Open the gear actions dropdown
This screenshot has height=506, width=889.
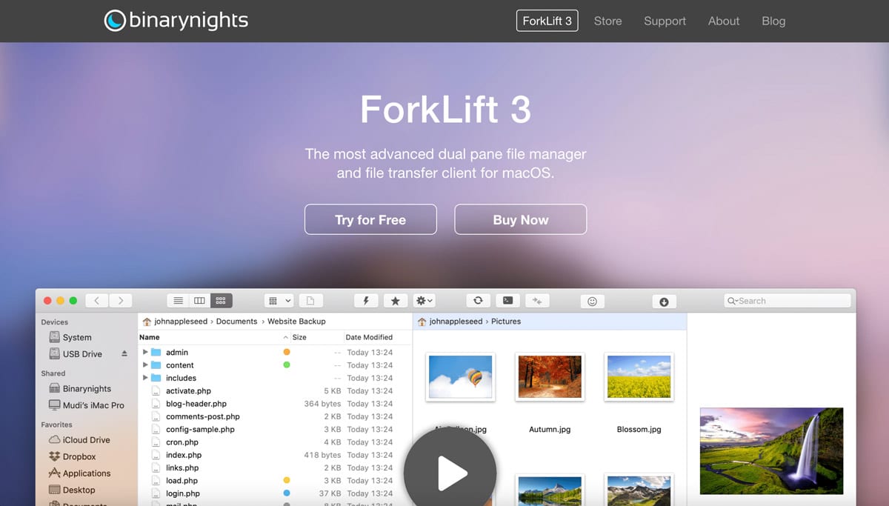pos(424,301)
